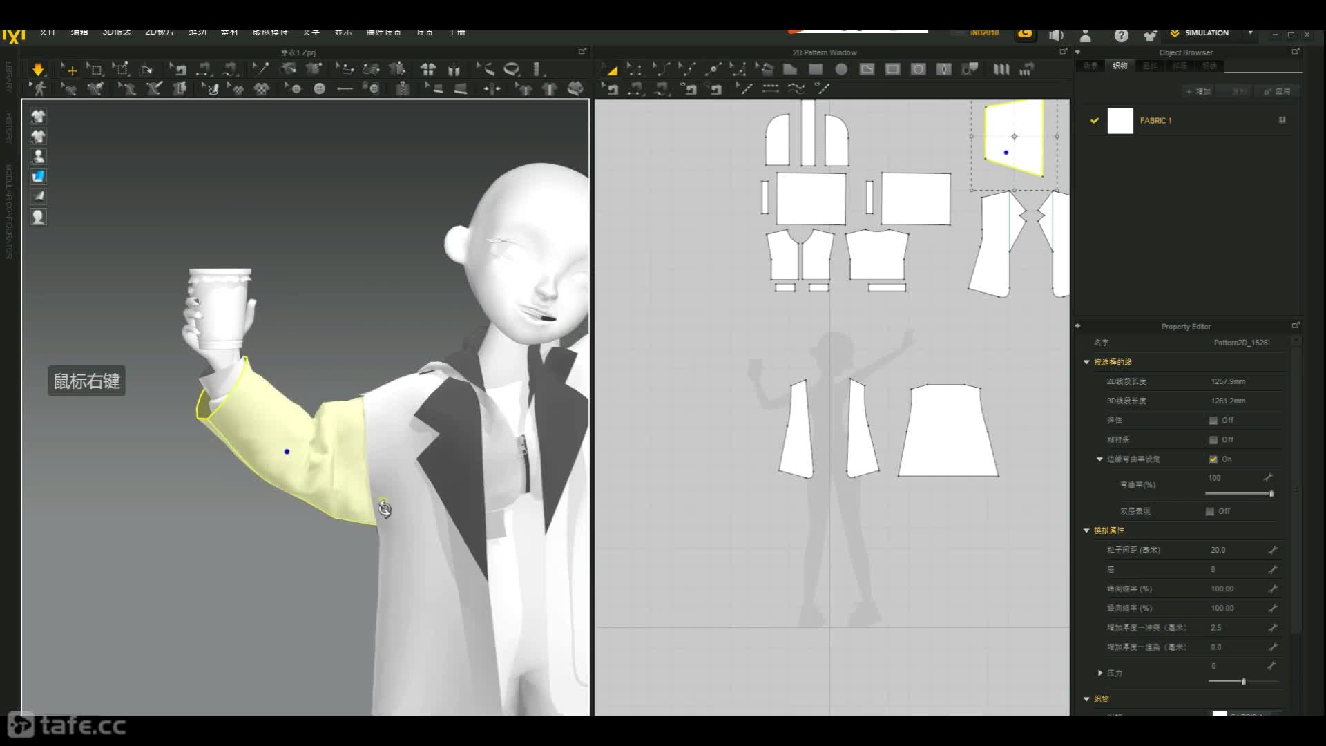1326x746 pixels.
Task: Choose the Ellipse pattern tool
Action: click(841, 69)
